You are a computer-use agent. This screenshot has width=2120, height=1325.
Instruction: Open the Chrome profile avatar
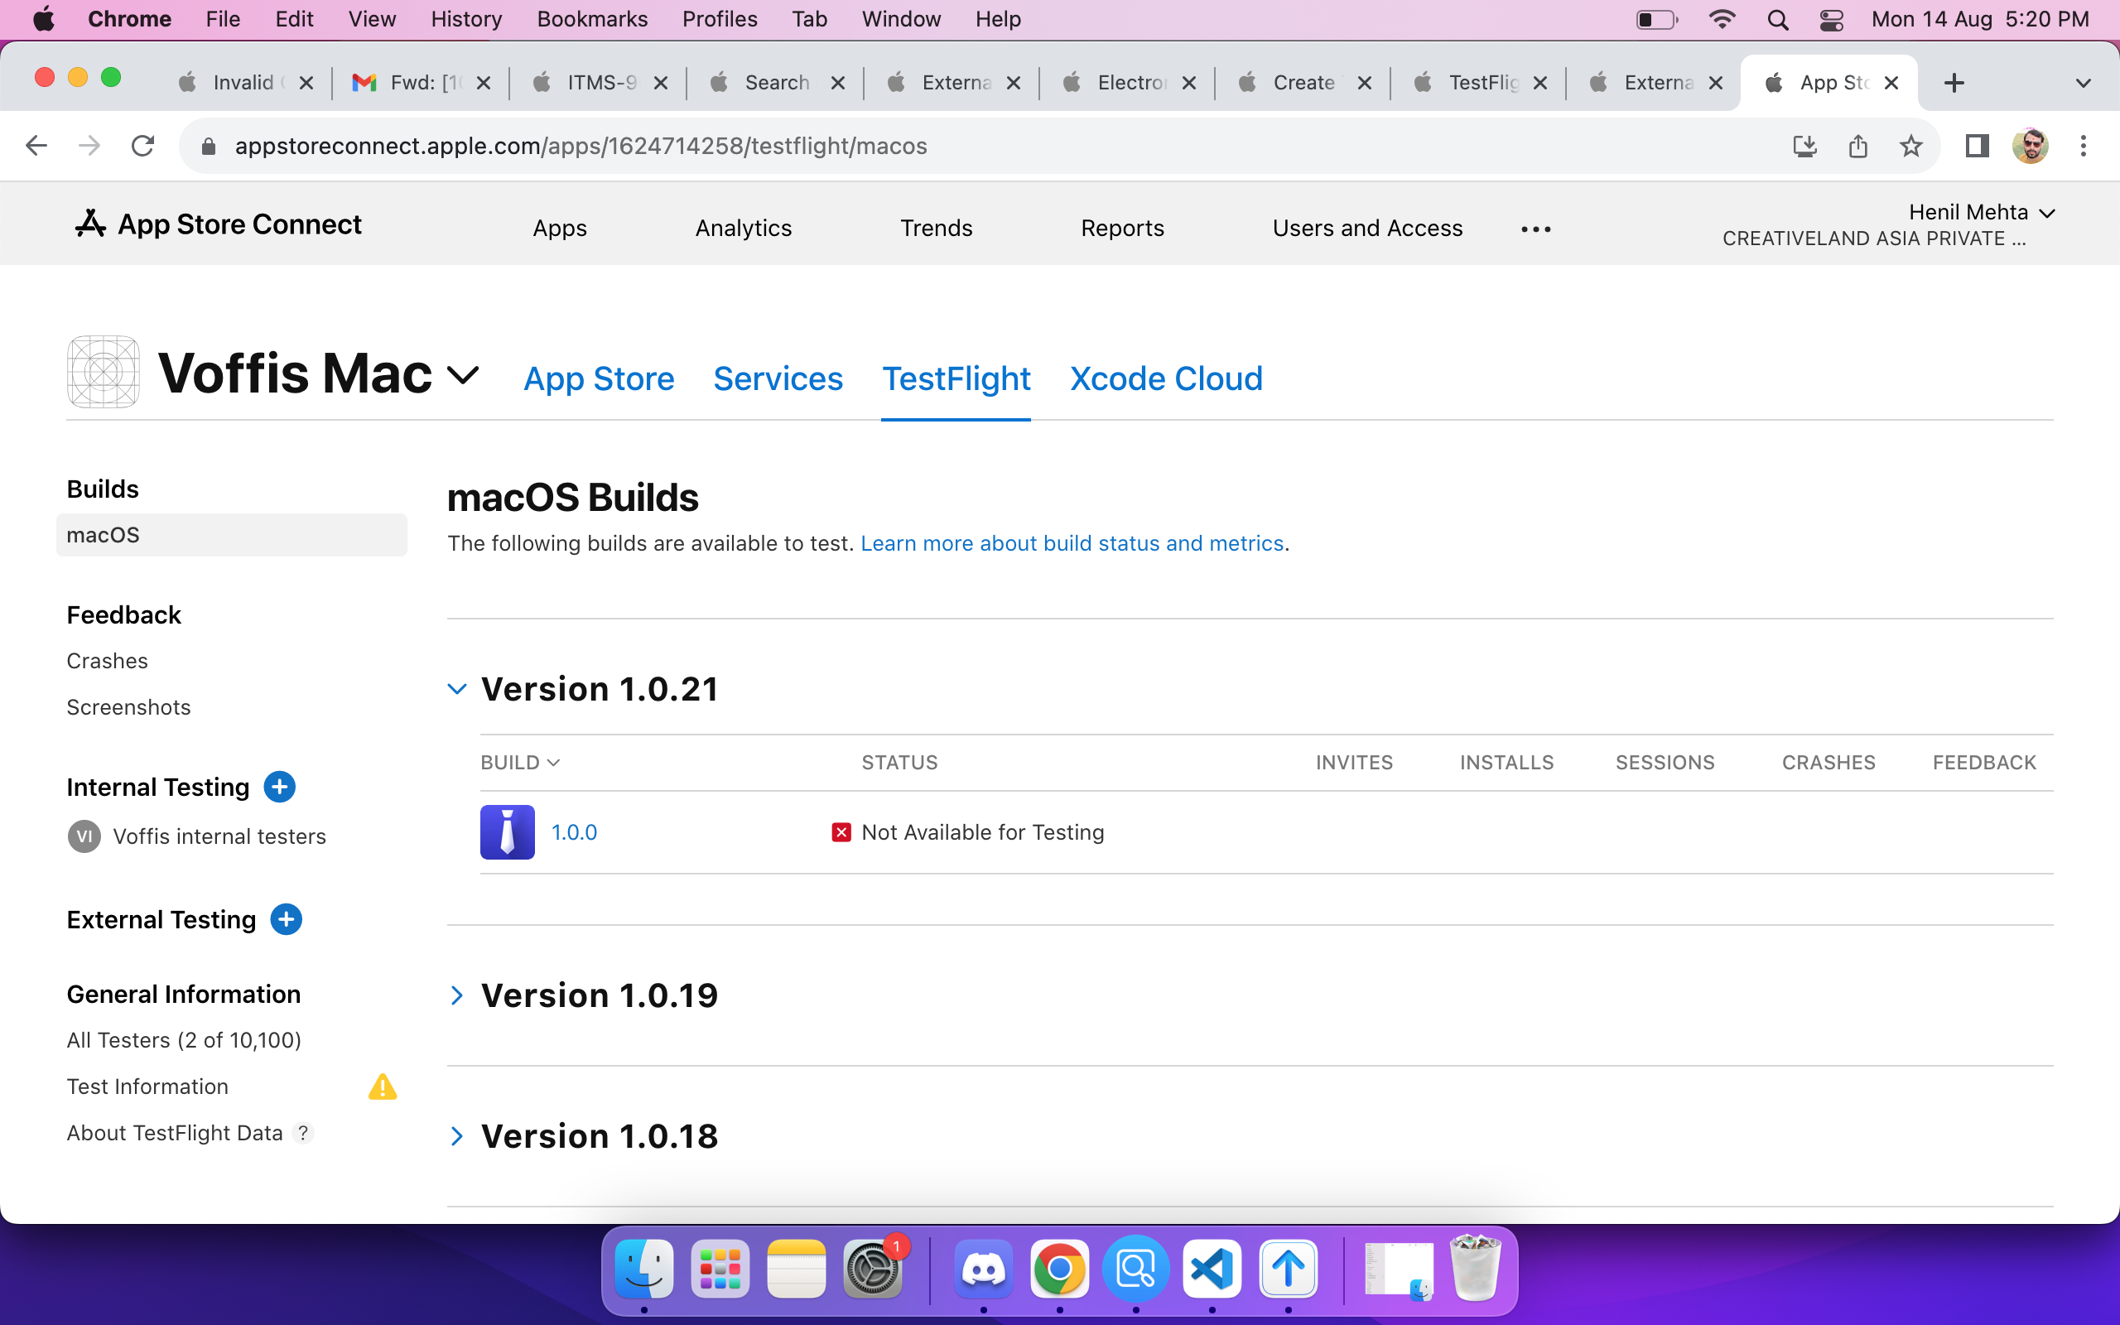pos(2030,146)
